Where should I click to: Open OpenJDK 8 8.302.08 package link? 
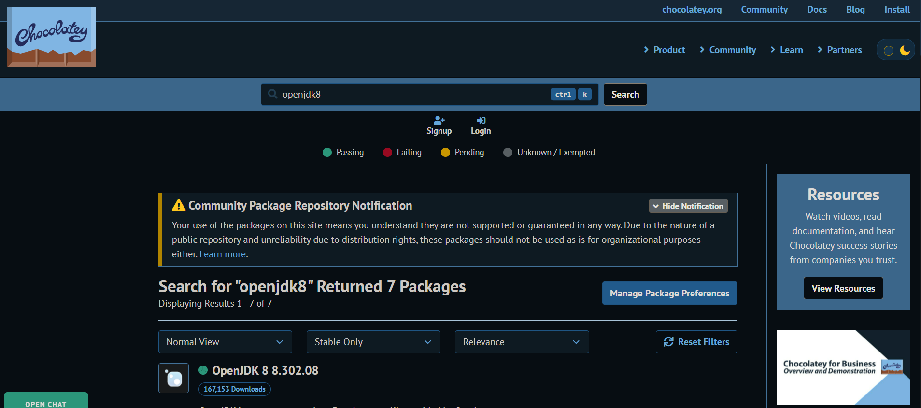coord(265,370)
